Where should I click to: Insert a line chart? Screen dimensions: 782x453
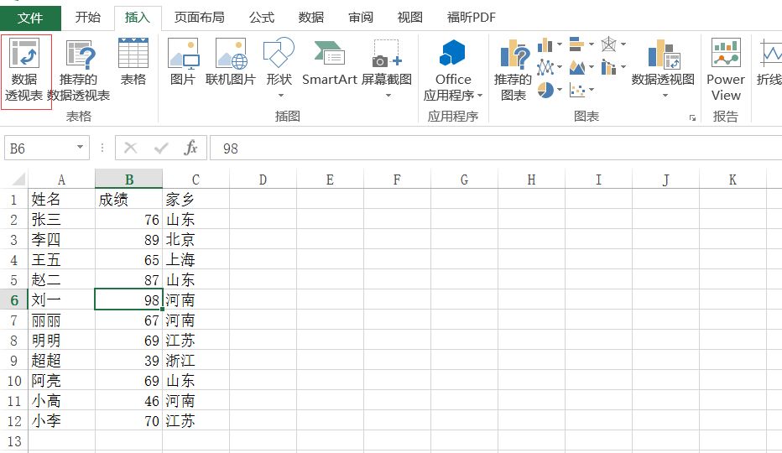545,67
